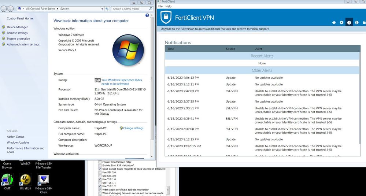
Task: Toggle Warn about certificate address mismatch
Action: (100, 190)
